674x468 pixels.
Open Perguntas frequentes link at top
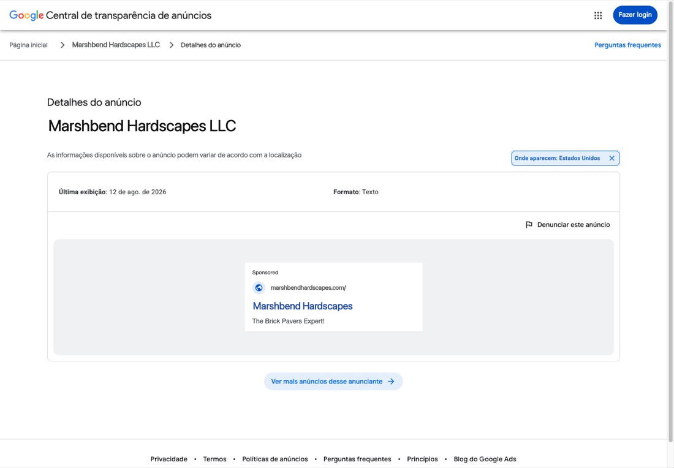(x=627, y=45)
